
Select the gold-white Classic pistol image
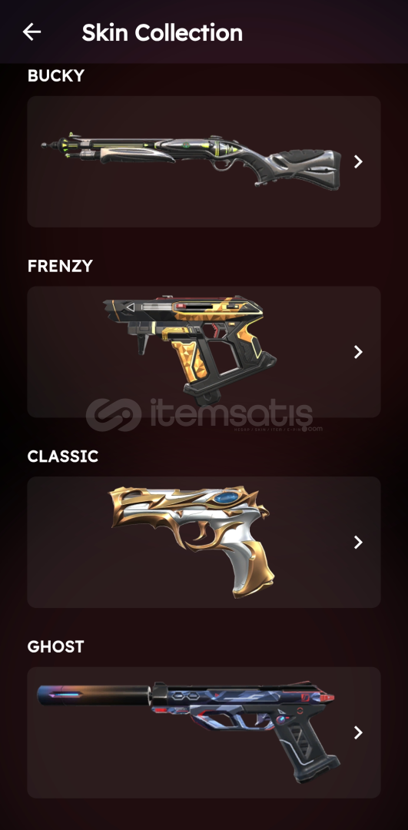point(192,542)
